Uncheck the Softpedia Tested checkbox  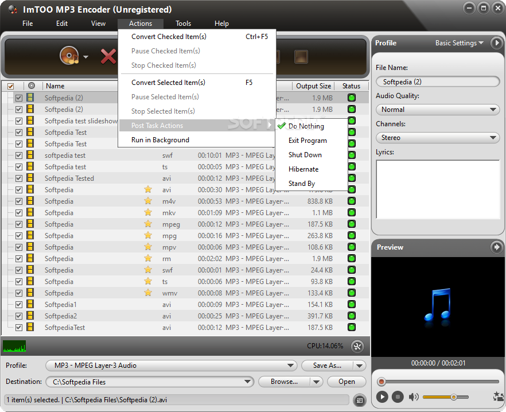19,178
